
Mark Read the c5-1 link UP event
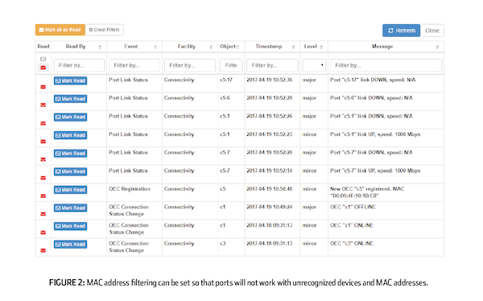70,135
